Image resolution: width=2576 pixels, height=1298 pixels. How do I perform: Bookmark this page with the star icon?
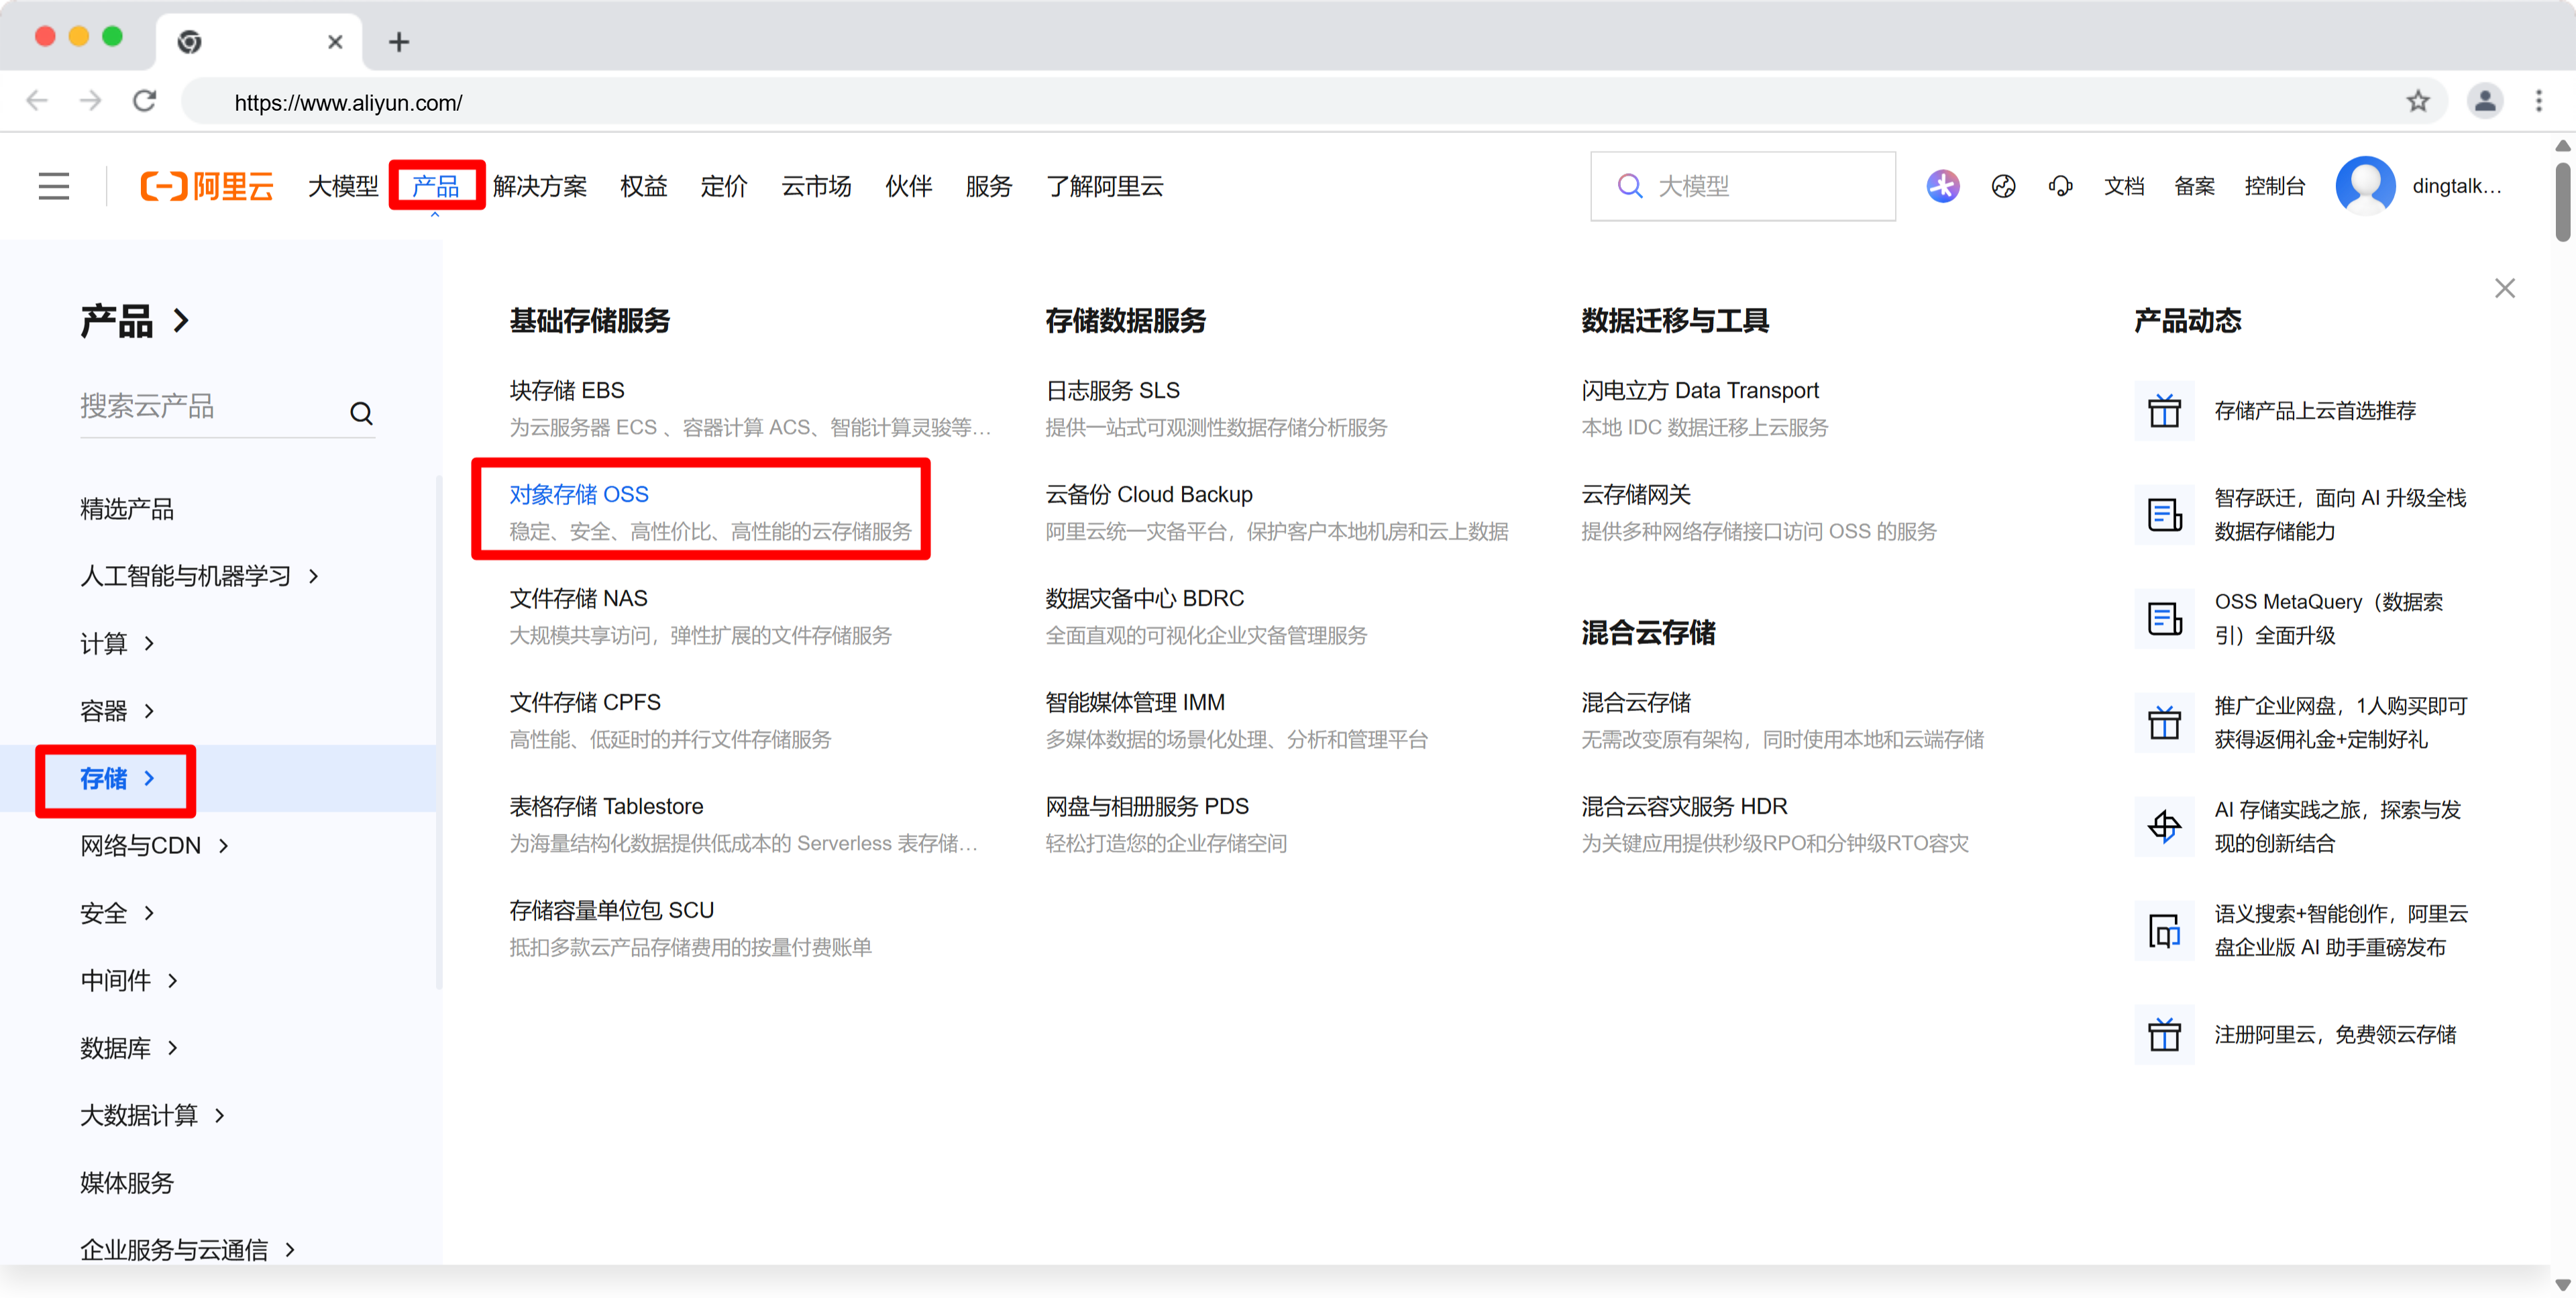pos(2417,101)
